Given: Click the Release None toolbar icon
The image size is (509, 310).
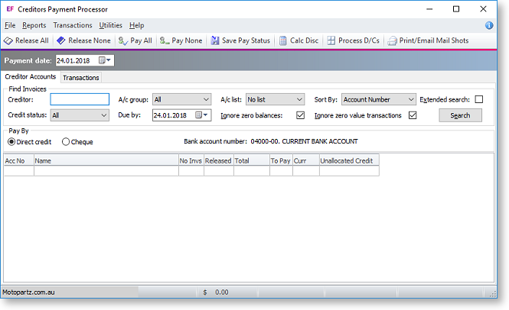Looking at the screenshot, I should click(60, 40).
